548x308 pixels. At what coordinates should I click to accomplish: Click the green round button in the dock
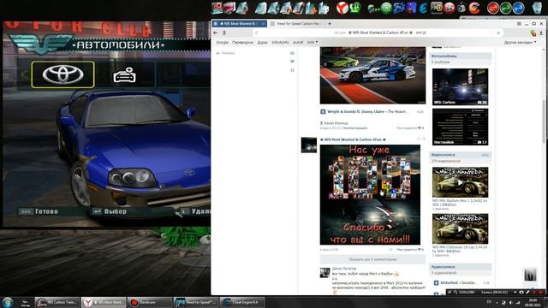tap(506, 8)
